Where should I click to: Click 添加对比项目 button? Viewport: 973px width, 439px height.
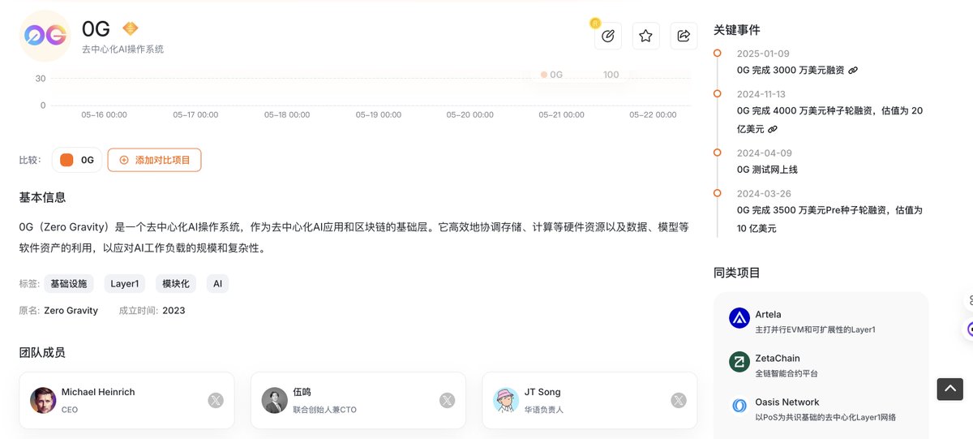pos(154,160)
